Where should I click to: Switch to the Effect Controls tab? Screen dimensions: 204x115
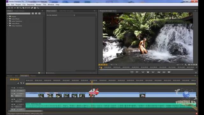(51, 11)
